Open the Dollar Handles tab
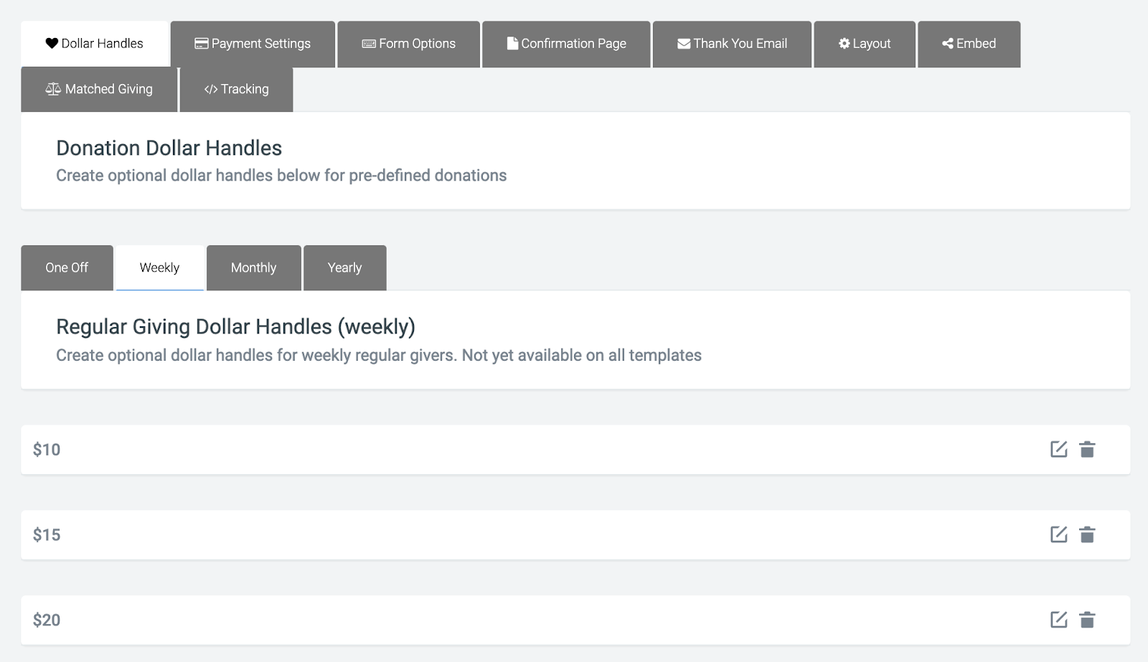This screenshot has height=662, width=1148. (x=95, y=44)
